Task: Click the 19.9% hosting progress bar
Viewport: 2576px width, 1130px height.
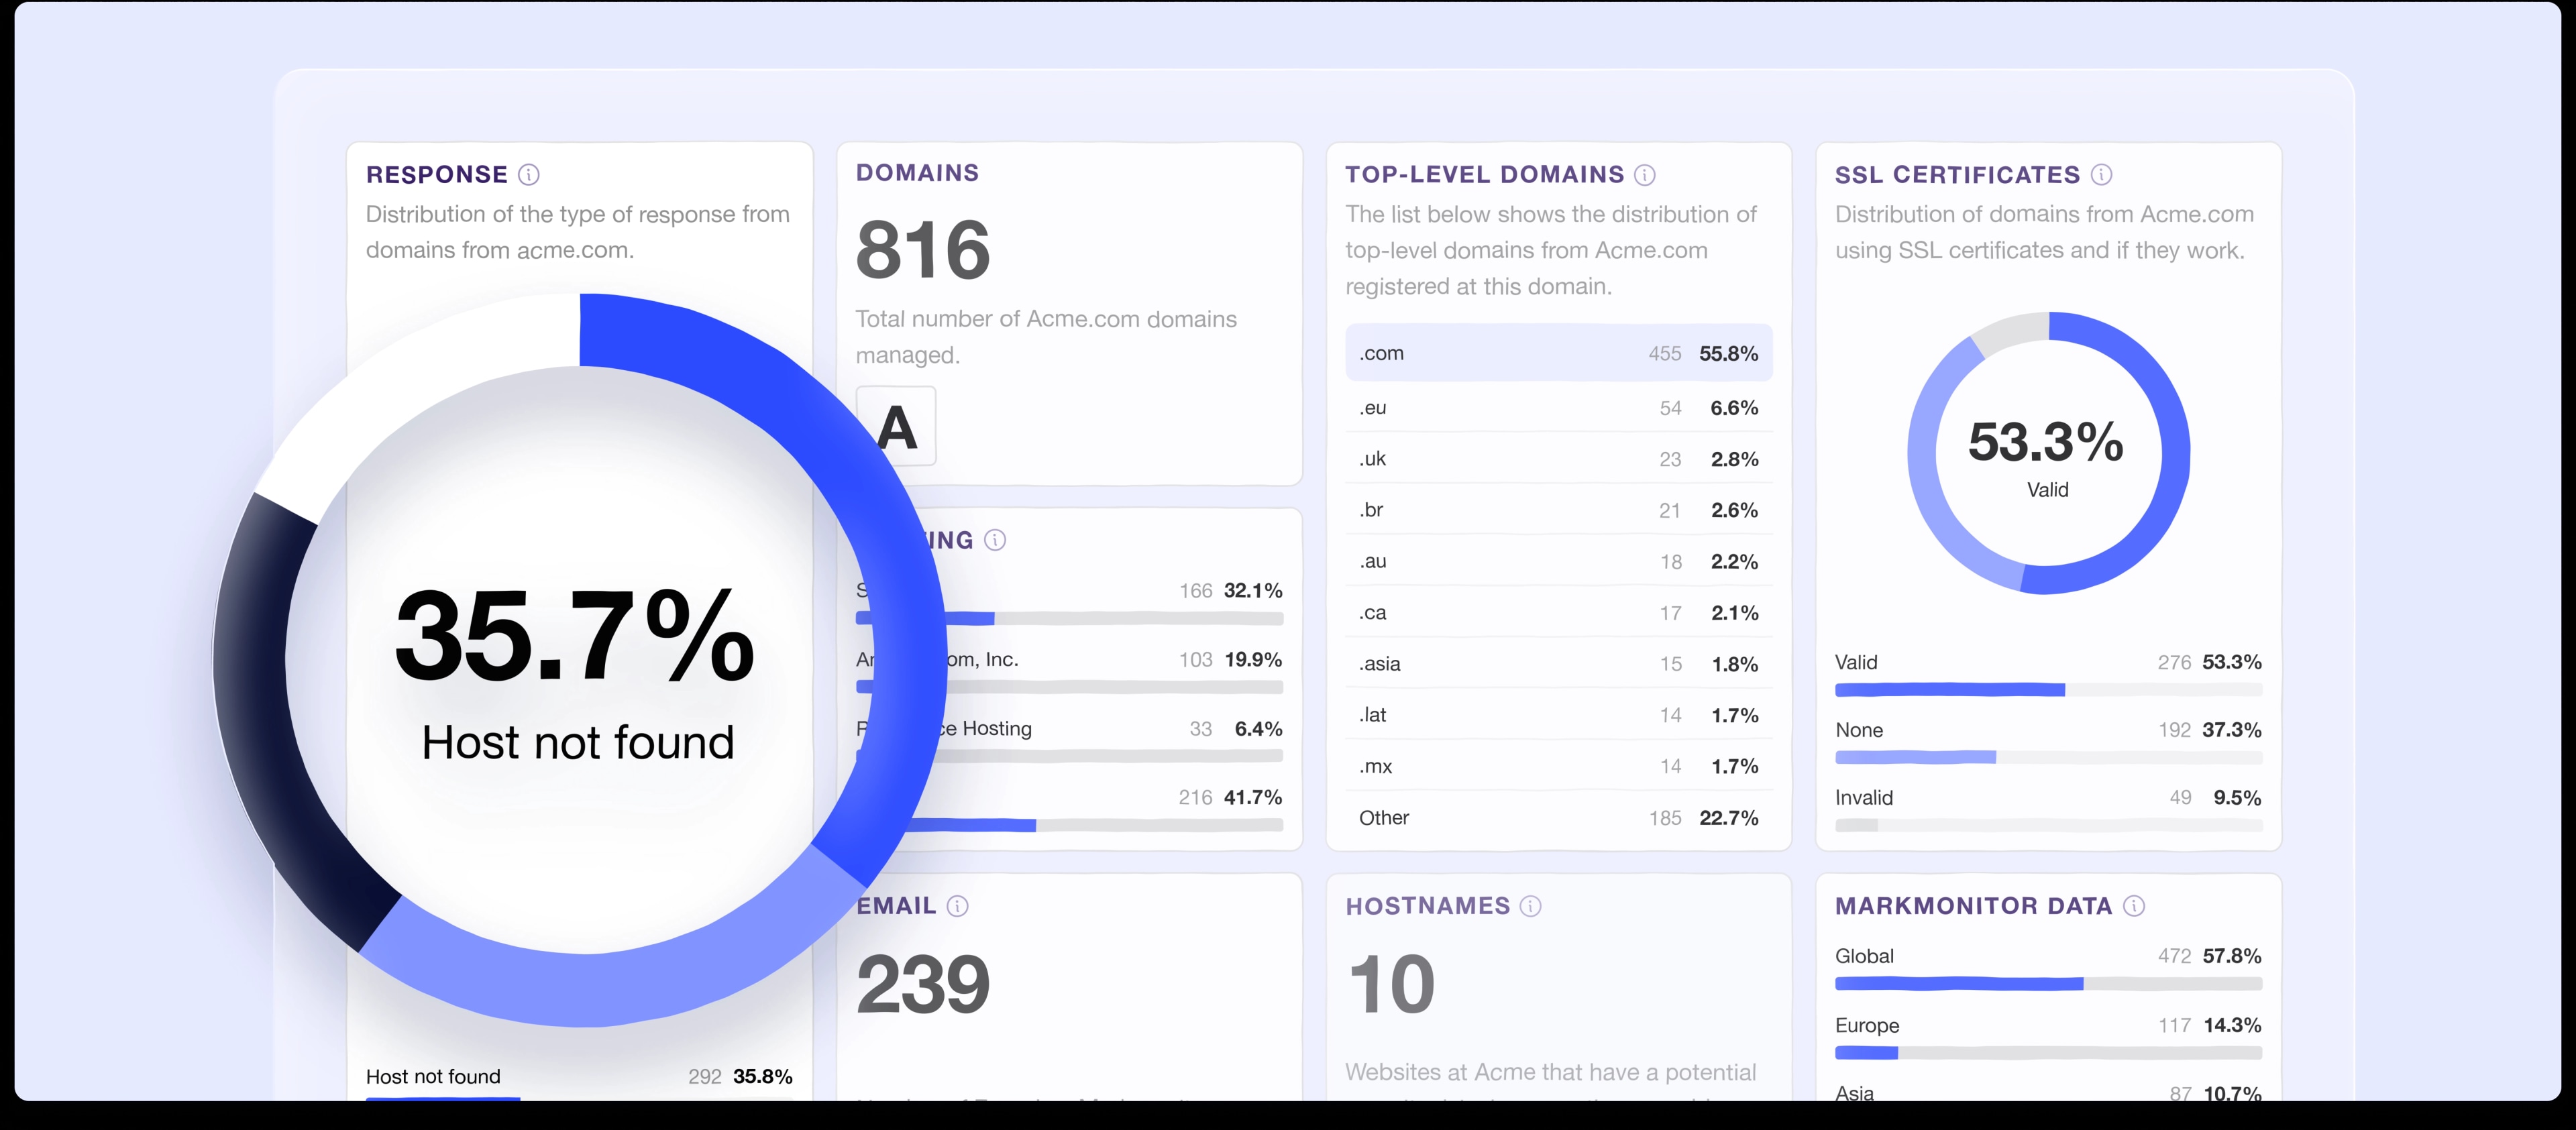Action: [1070, 688]
